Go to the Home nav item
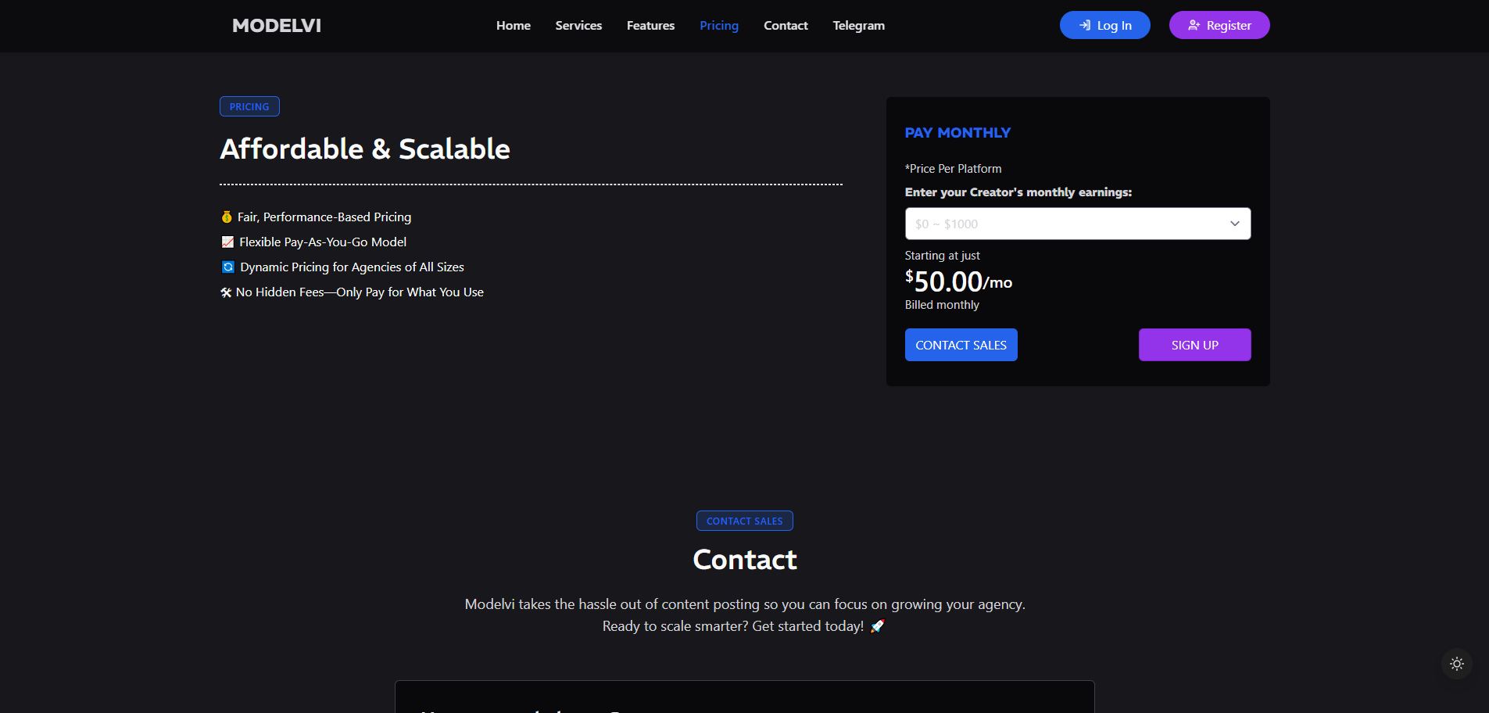Image resolution: width=1489 pixels, height=713 pixels. pyautogui.click(x=513, y=26)
